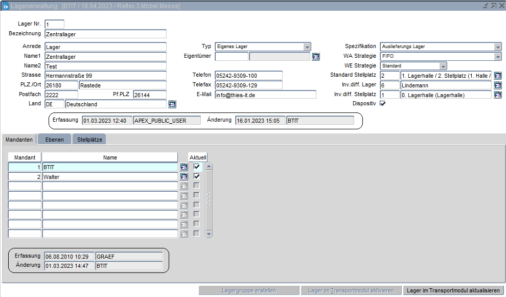The image size is (506, 297).
Task: Switch to the Ebenen tab
Action: click(x=54, y=140)
